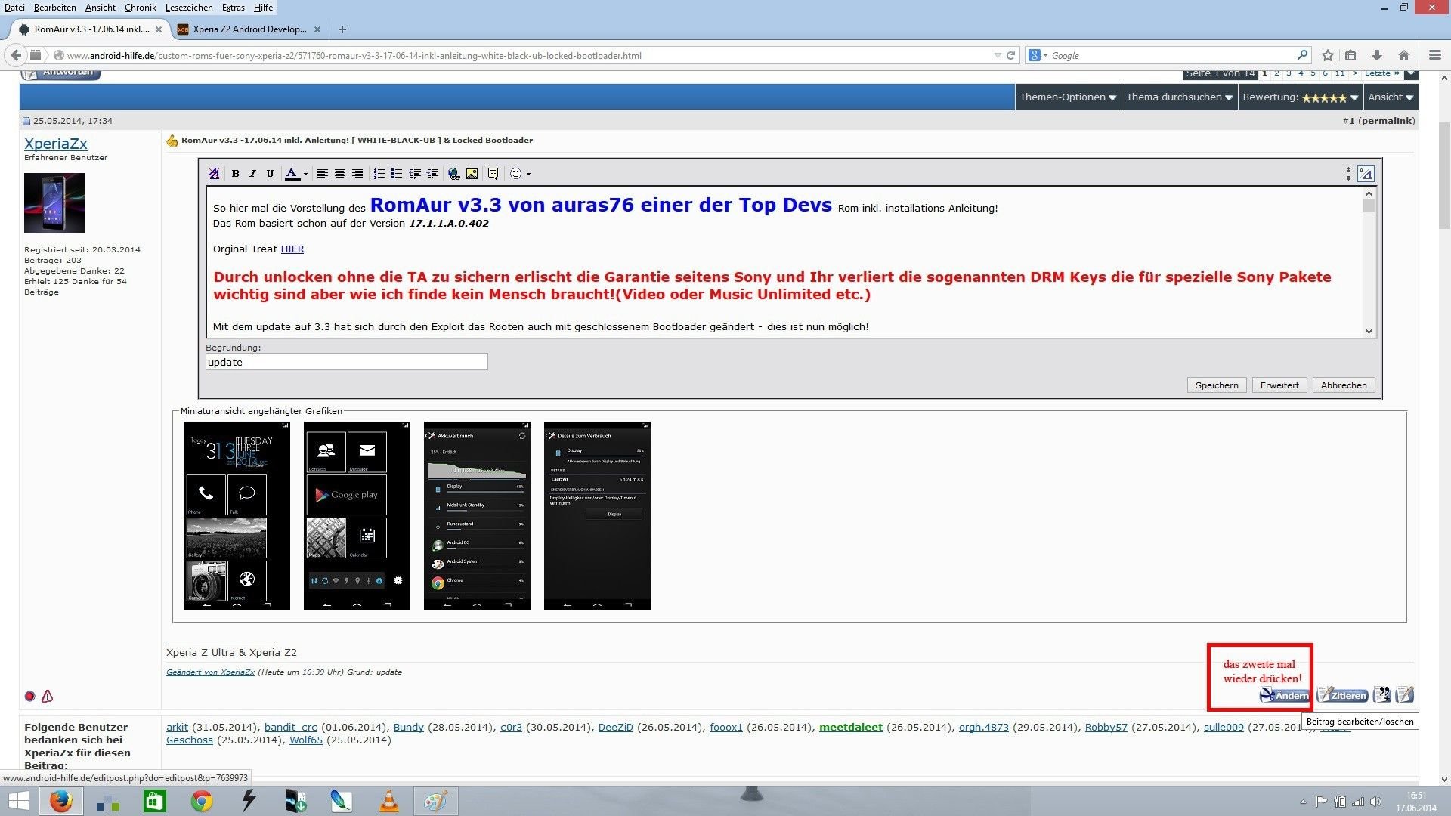Wrap selection in quote tags icon
The image size is (1451, 816).
[493, 174]
